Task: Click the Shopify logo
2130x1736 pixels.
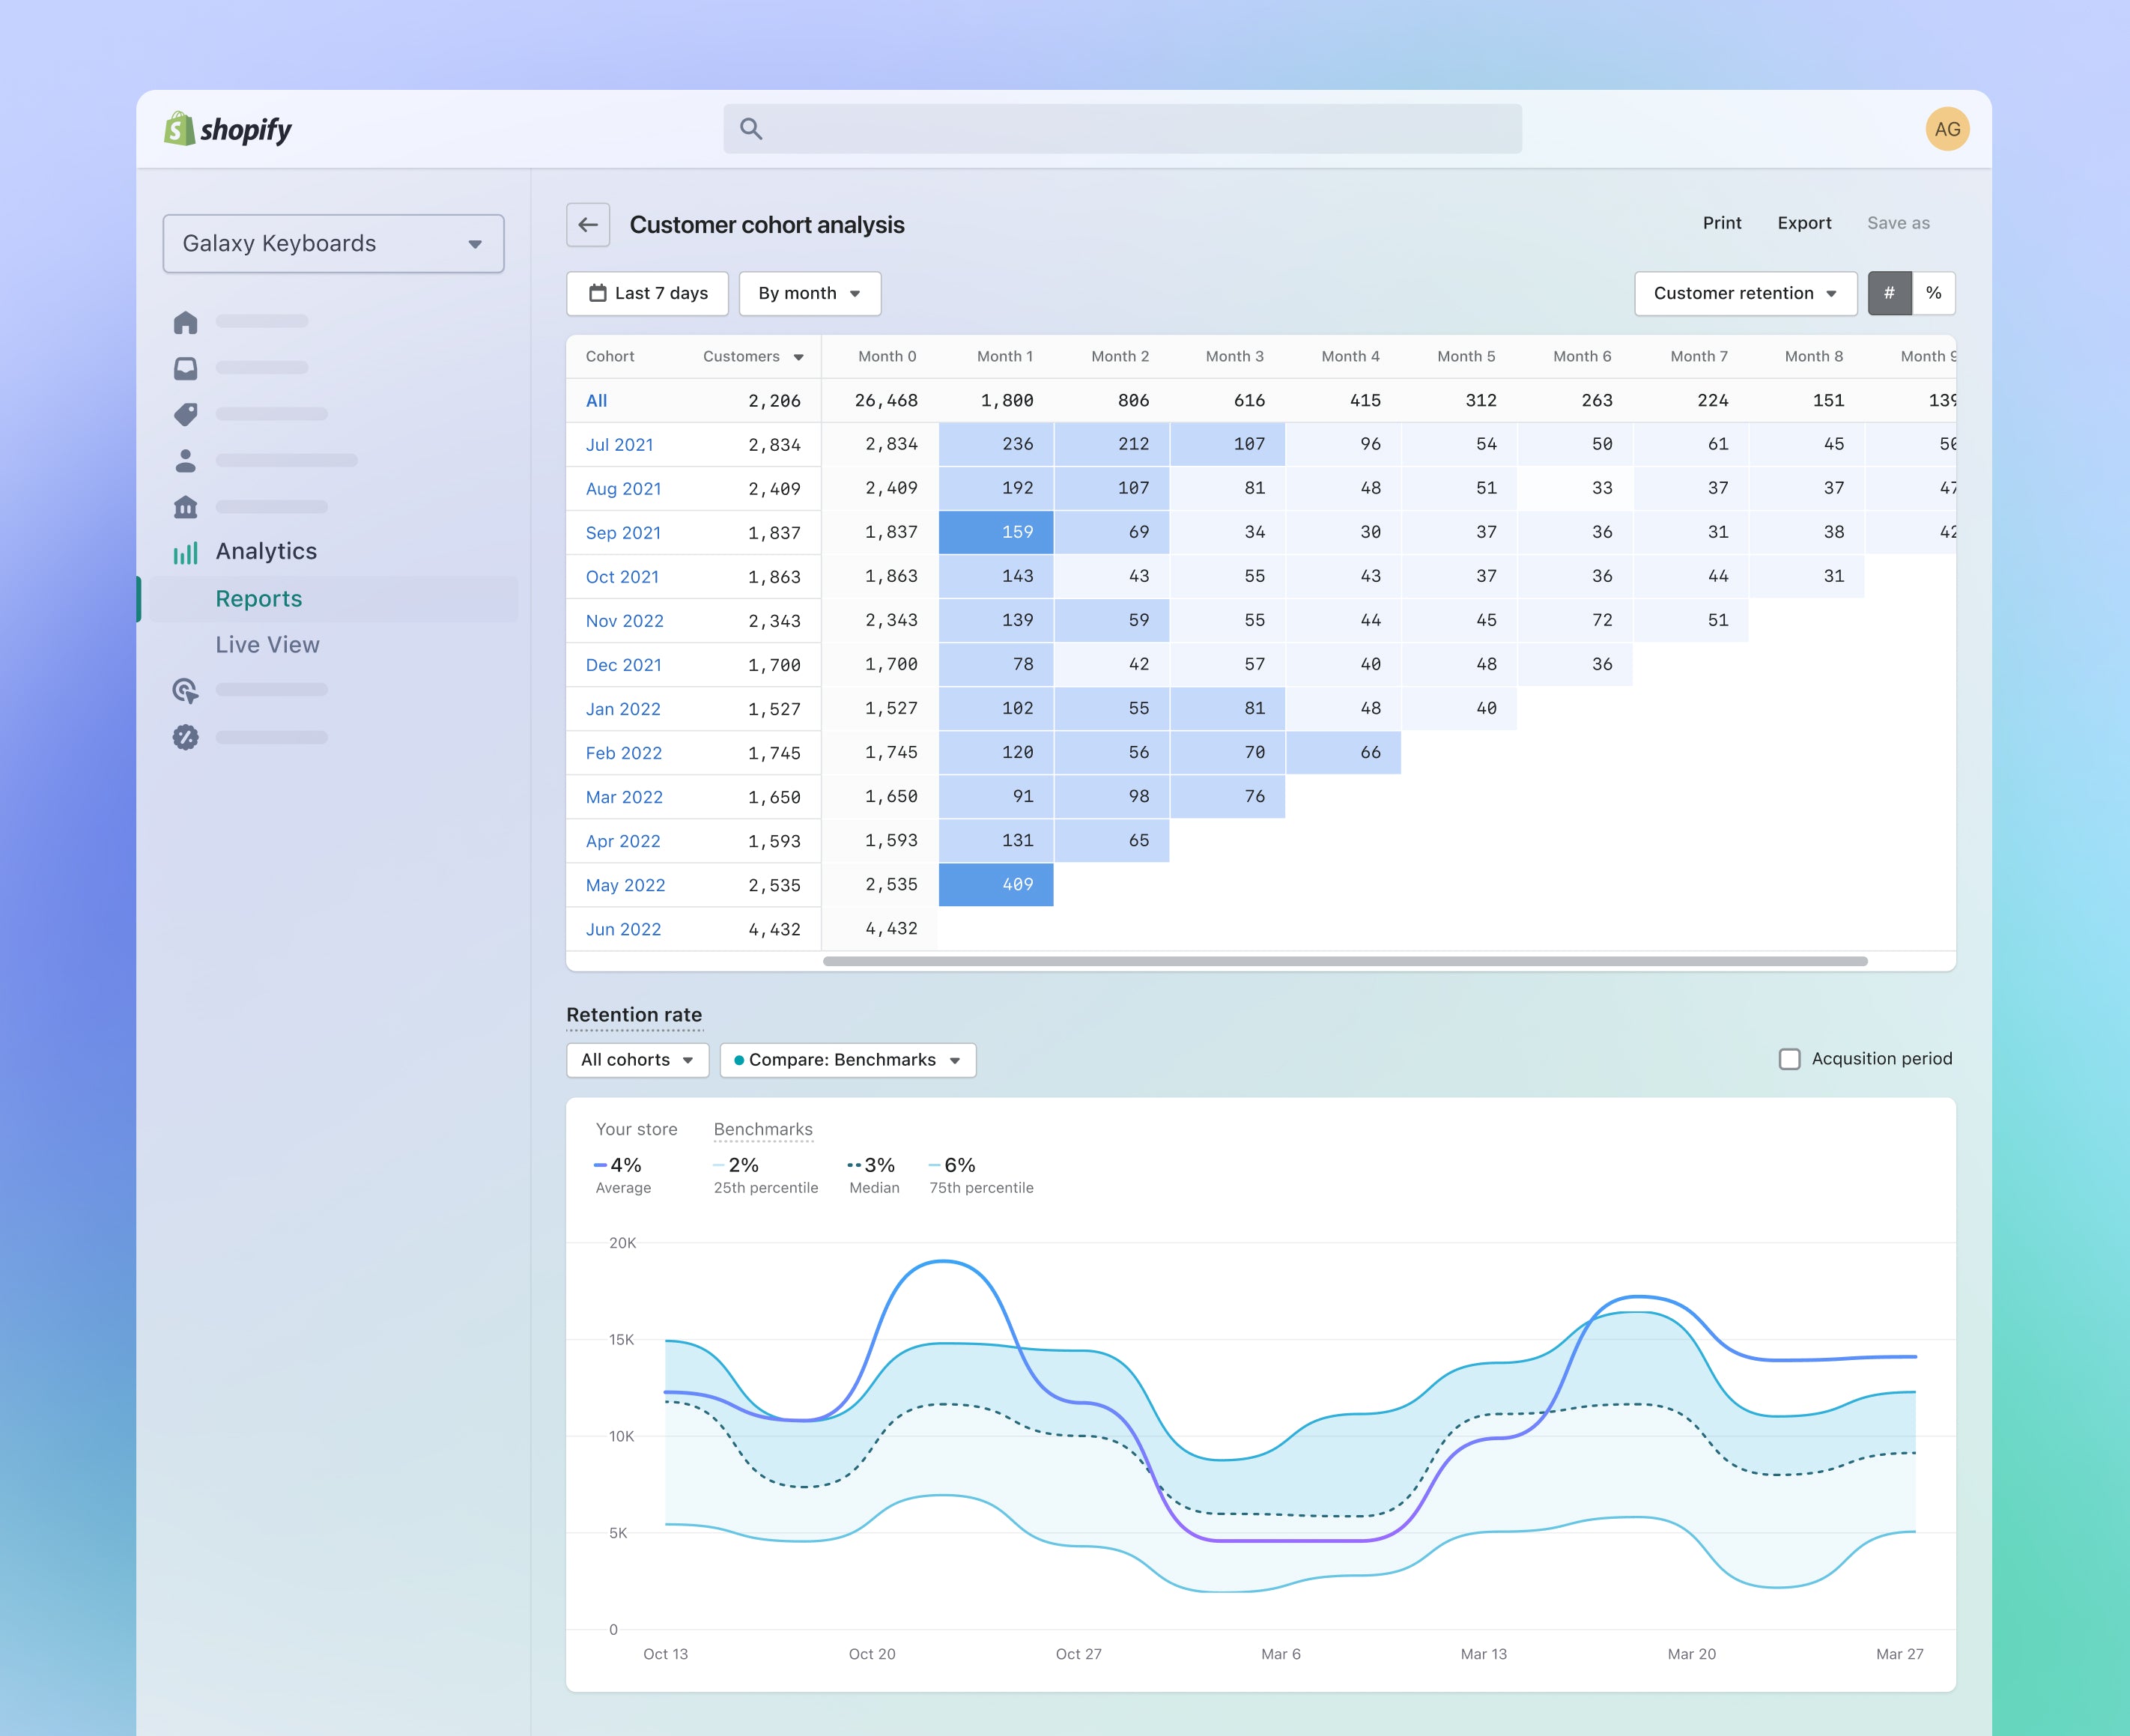Action: [227, 129]
